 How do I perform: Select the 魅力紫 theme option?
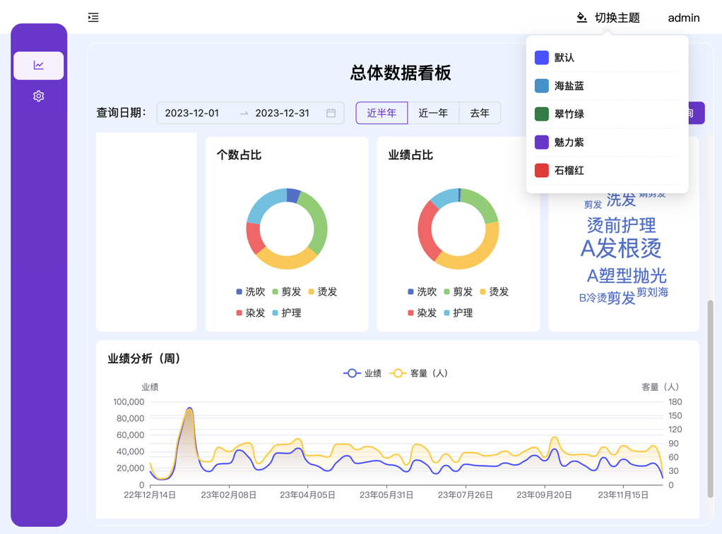point(608,142)
